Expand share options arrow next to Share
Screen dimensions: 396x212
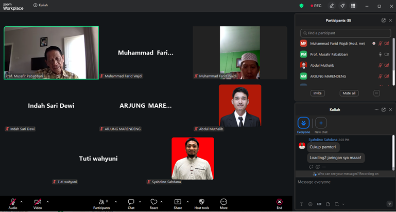(187, 202)
